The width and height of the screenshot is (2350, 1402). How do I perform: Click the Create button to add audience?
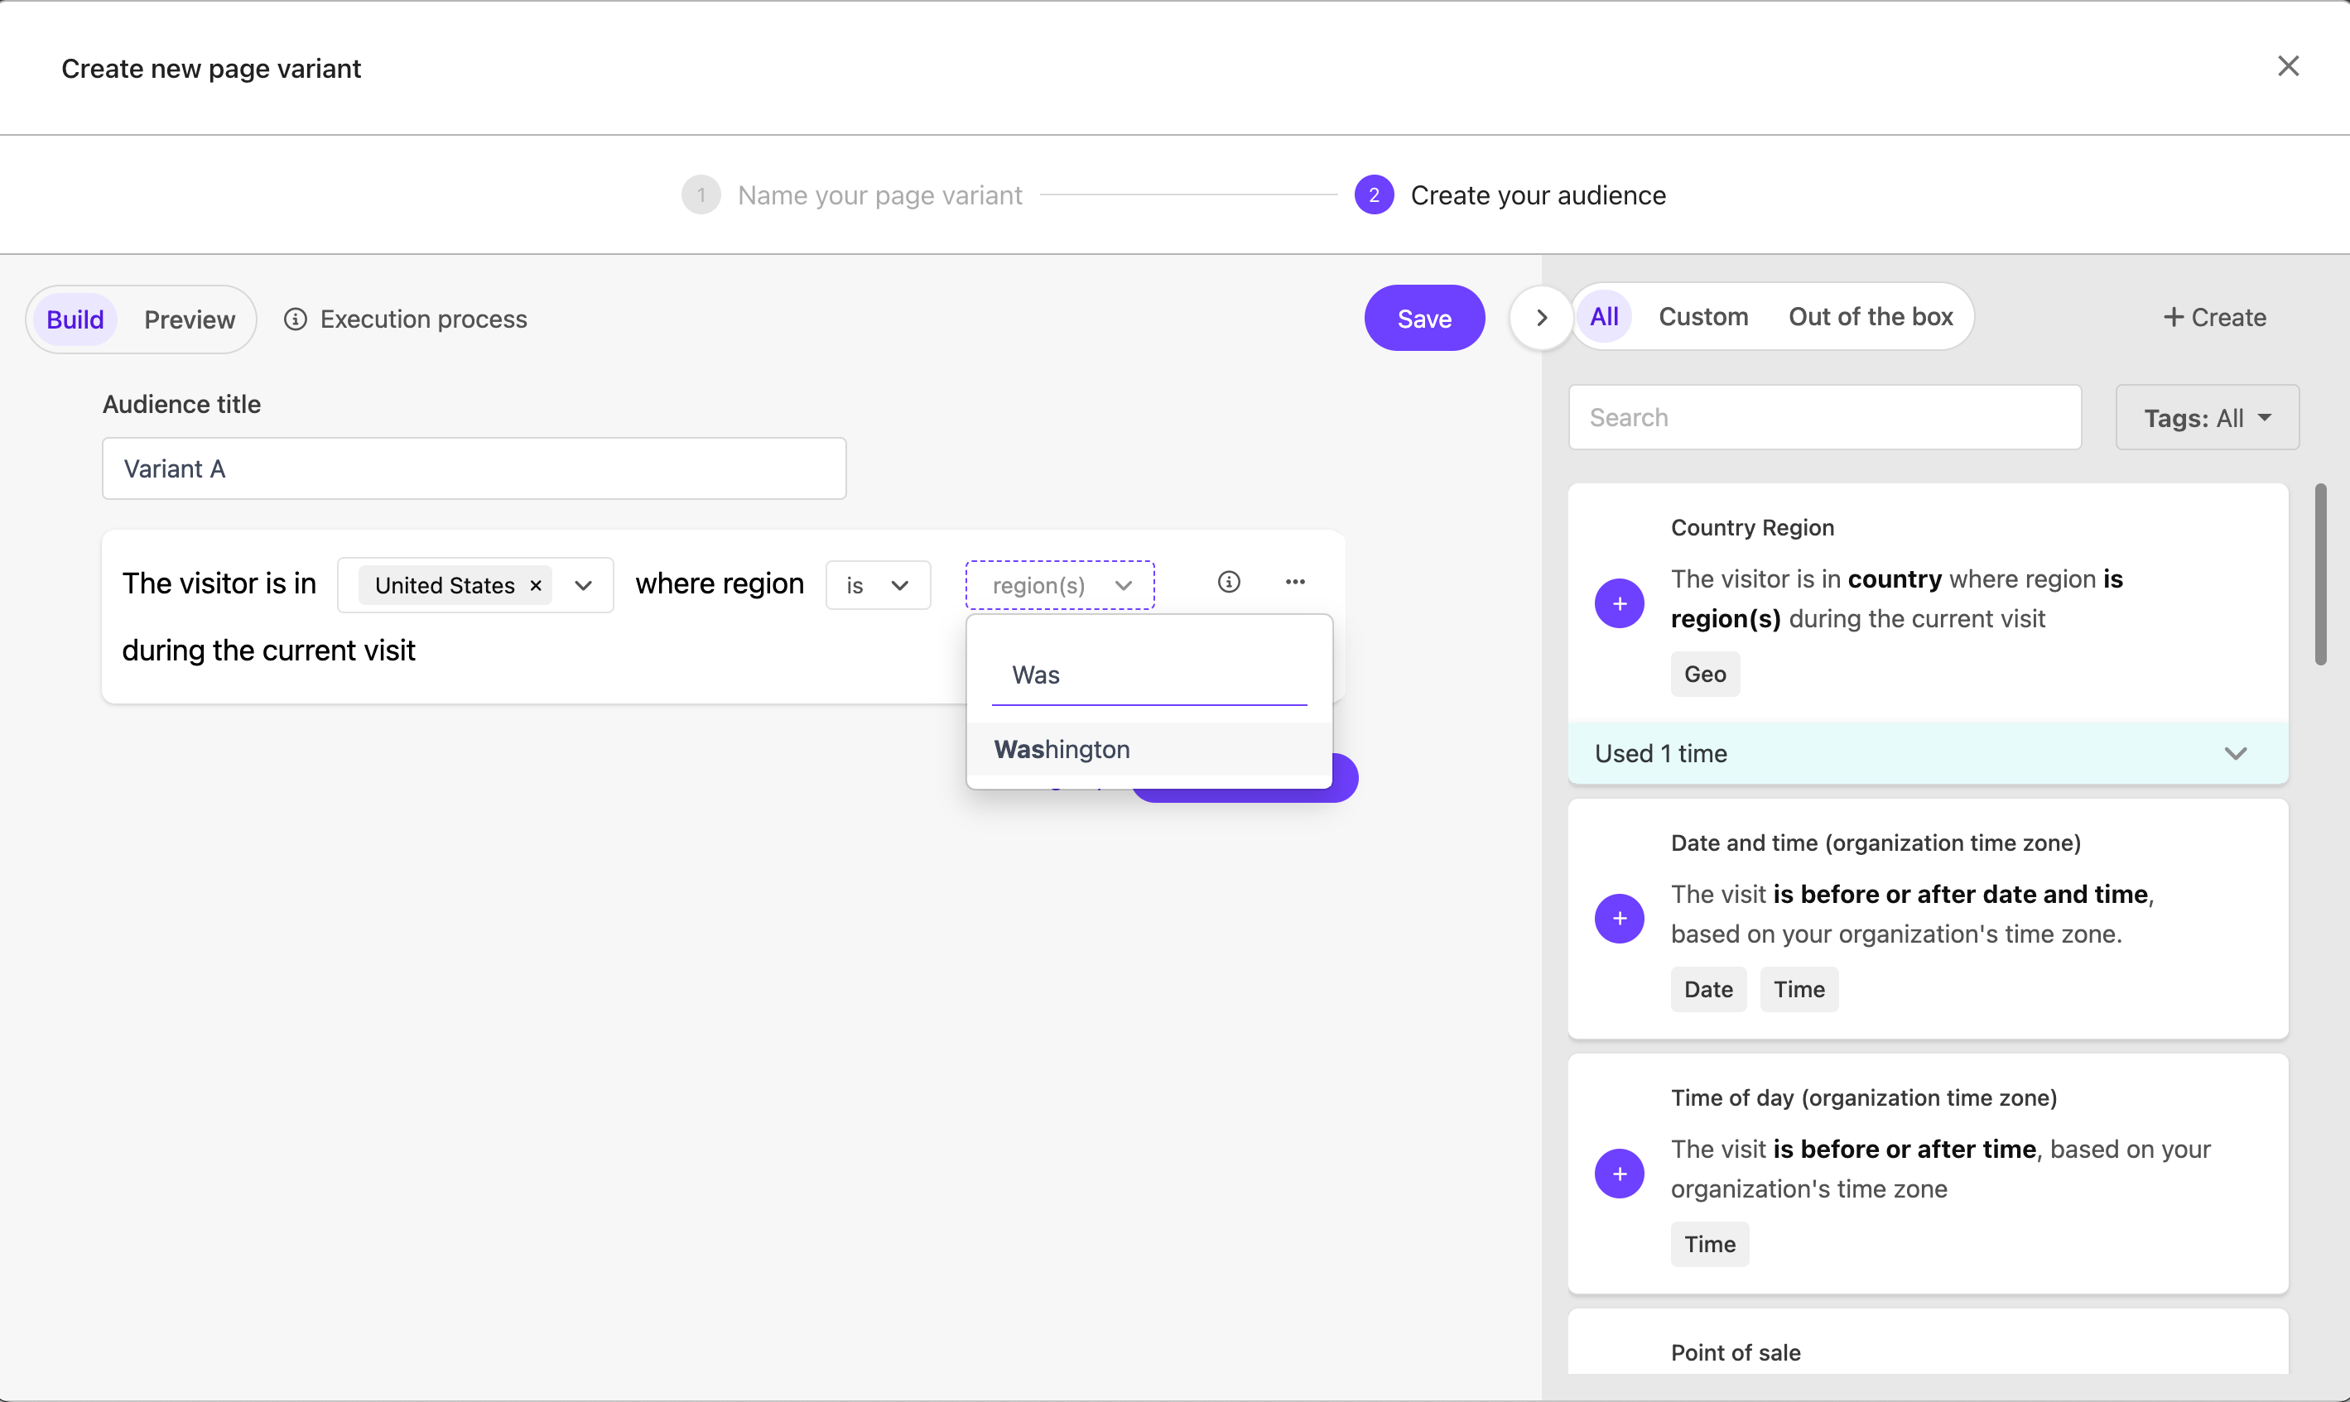tap(2214, 316)
